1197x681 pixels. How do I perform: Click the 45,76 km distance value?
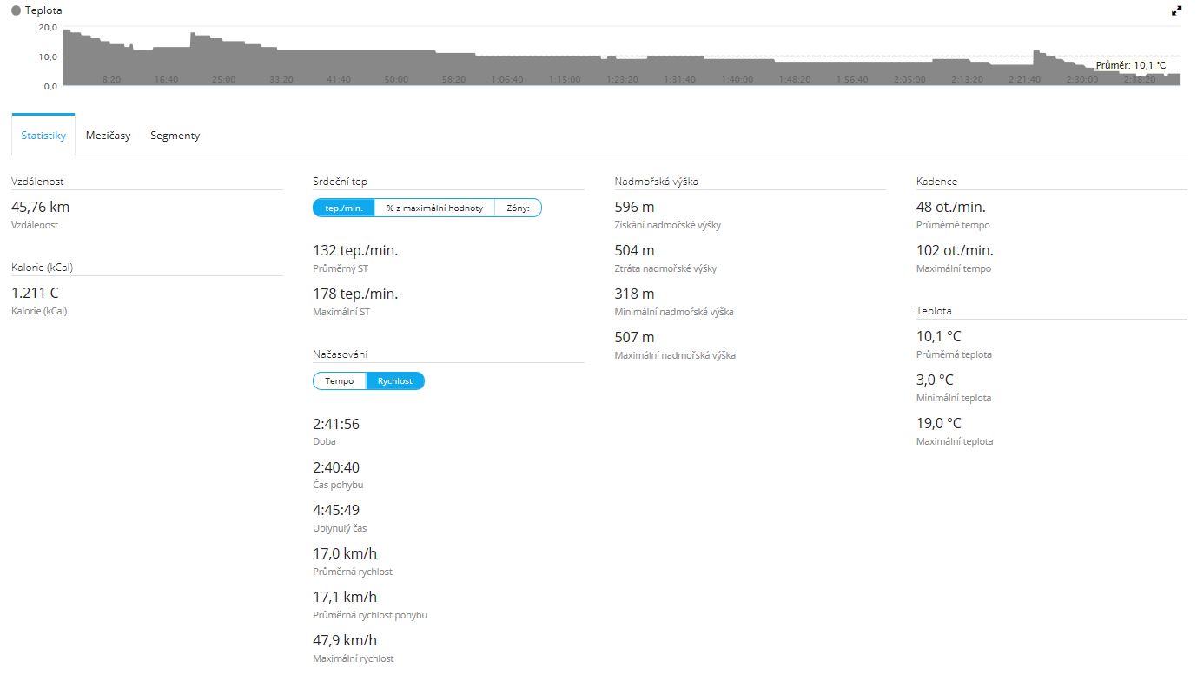(x=40, y=207)
